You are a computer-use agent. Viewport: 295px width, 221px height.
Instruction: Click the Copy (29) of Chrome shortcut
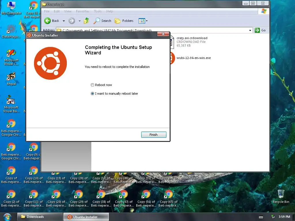click(79, 199)
